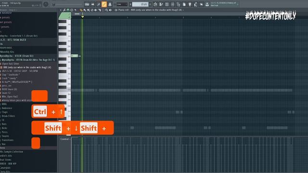The height and width of the screenshot is (173, 308).
Task: Expand the 'Drum Fillers' folder
Action: (x=8, y=116)
